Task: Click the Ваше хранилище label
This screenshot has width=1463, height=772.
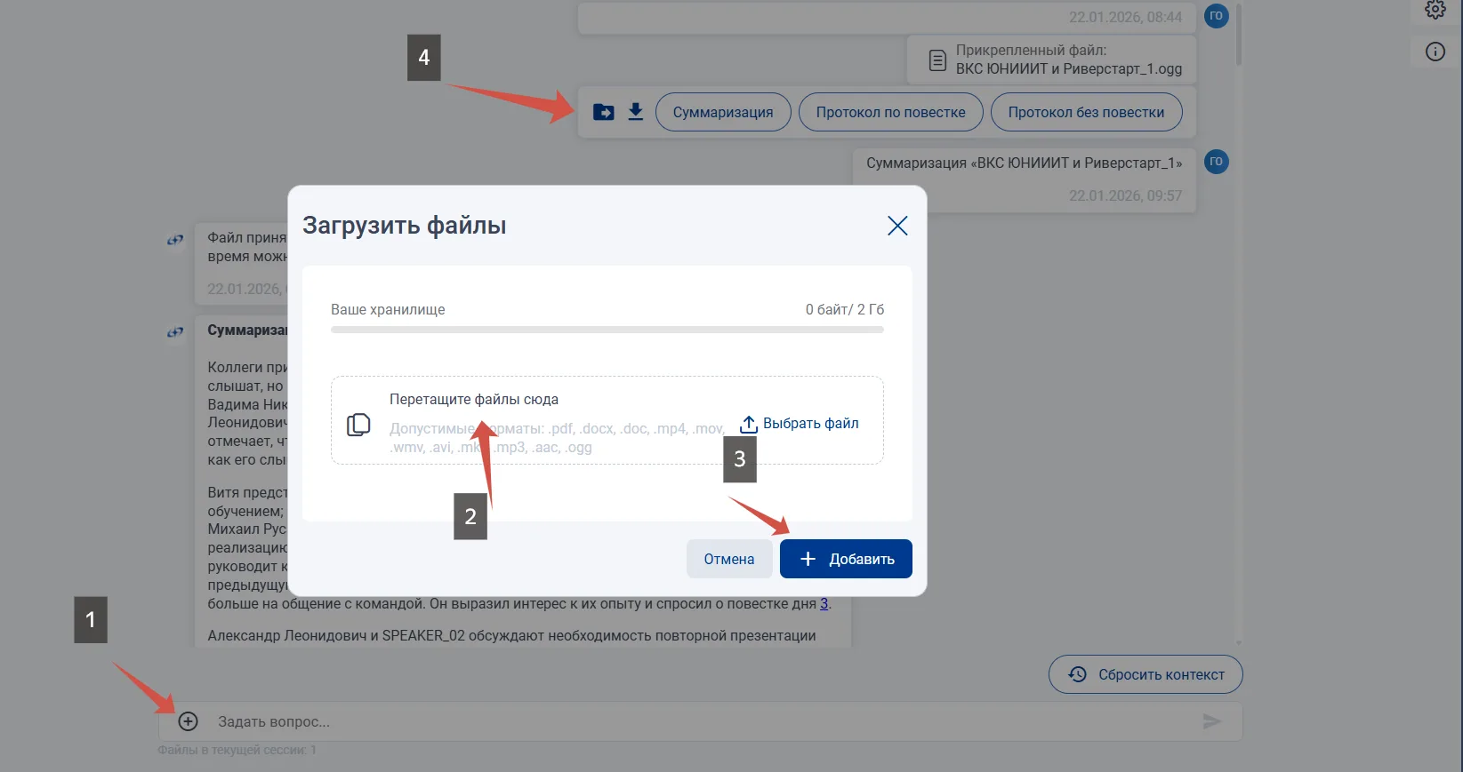Action: [388, 309]
